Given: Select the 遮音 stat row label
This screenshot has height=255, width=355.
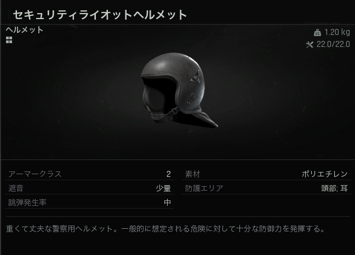Looking at the screenshot, I should (16, 188).
